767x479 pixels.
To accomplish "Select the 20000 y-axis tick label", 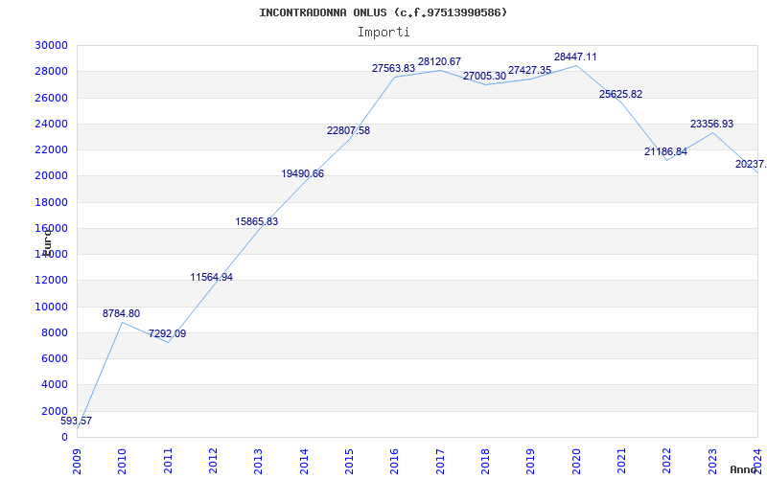I will [52, 176].
